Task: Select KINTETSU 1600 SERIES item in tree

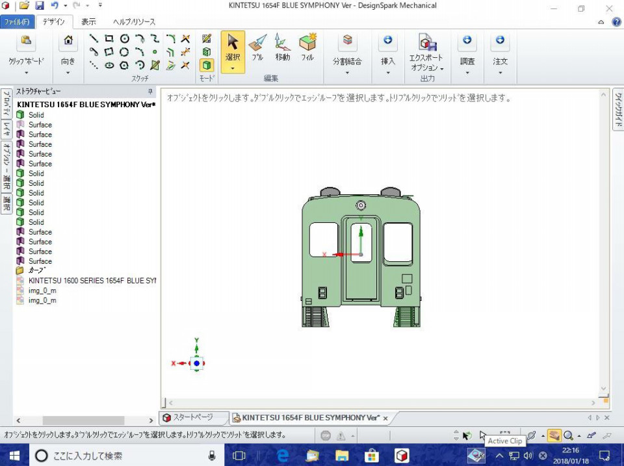Action: point(86,281)
